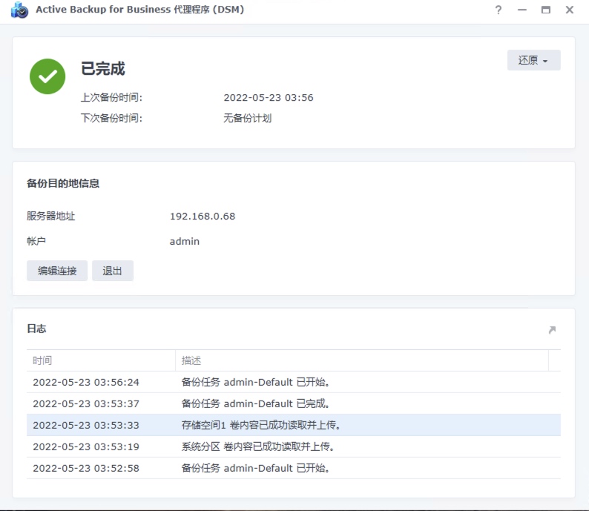This screenshot has width=589, height=511.
Task: Click the window title text
Action: 139,10
